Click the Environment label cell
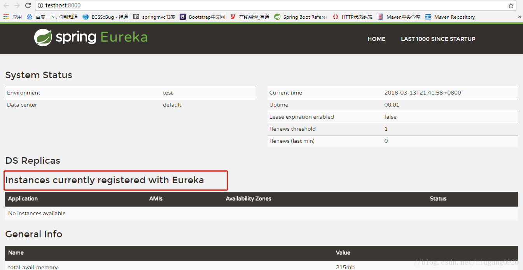 [24, 93]
